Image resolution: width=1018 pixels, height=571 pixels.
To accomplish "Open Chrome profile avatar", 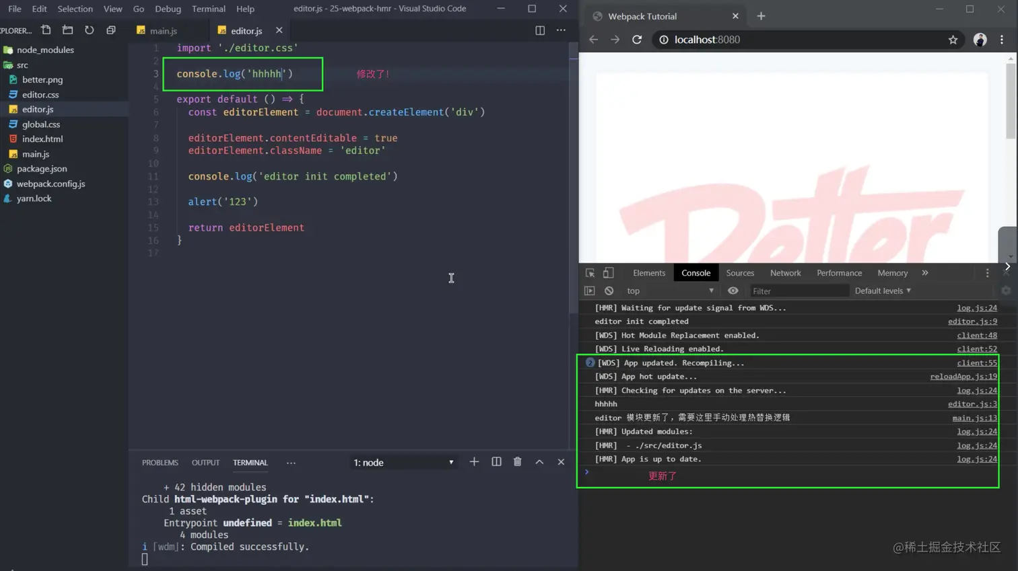I will (980, 40).
